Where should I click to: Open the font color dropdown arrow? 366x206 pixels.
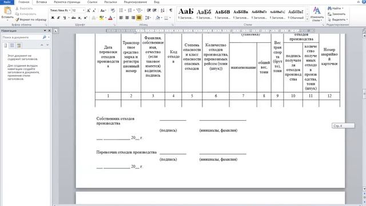(114, 18)
